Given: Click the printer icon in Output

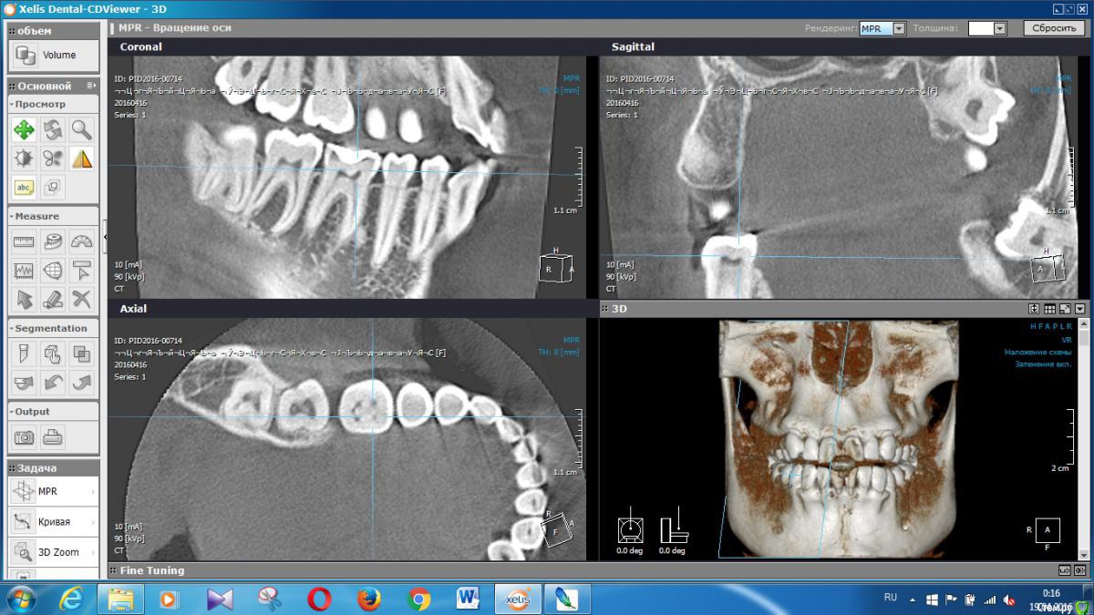Looking at the screenshot, I should click(53, 437).
